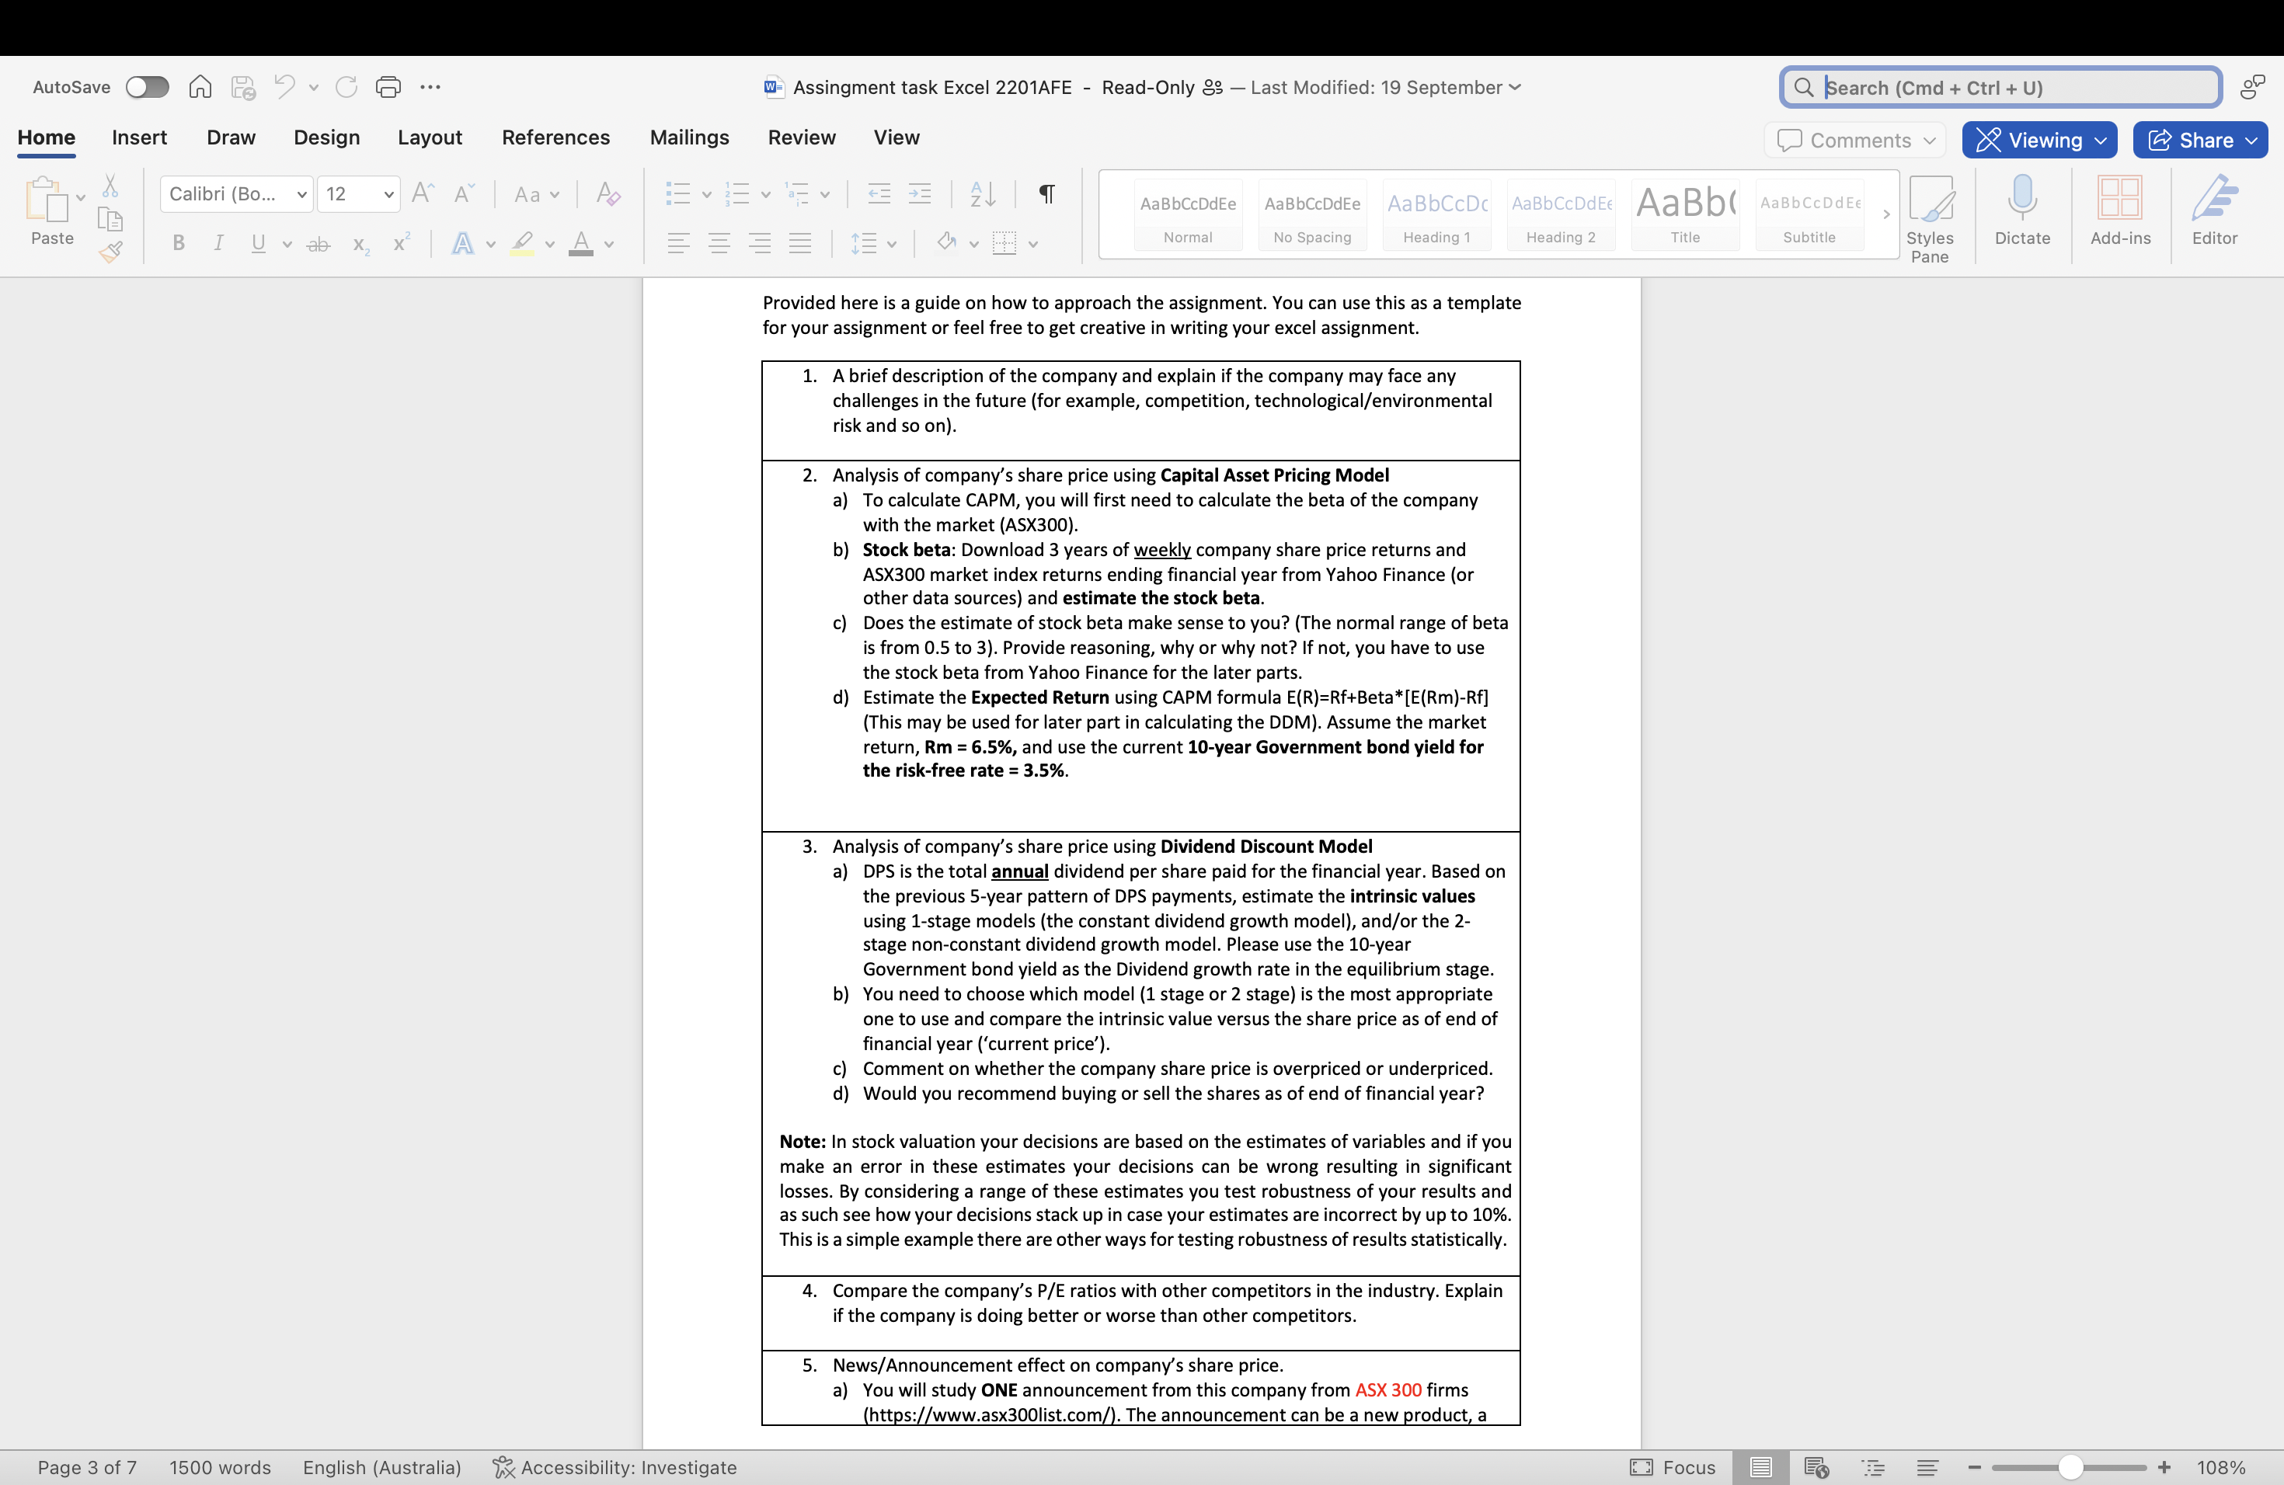Activate the Dictate tool
The width and height of the screenshot is (2284, 1485).
pyautogui.click(x=2022, y=213)
